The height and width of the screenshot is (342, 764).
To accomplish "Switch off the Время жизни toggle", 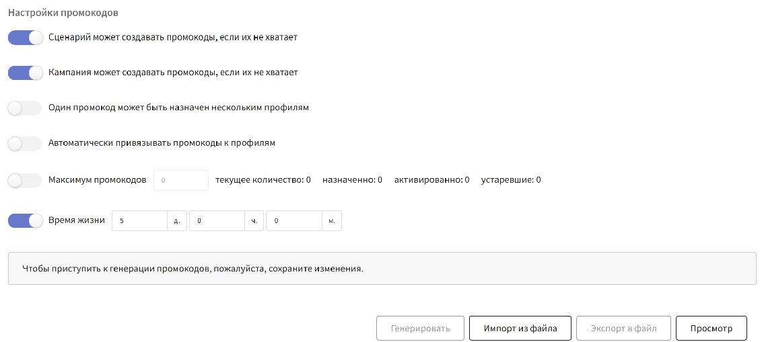I will [x=25, y=220].
